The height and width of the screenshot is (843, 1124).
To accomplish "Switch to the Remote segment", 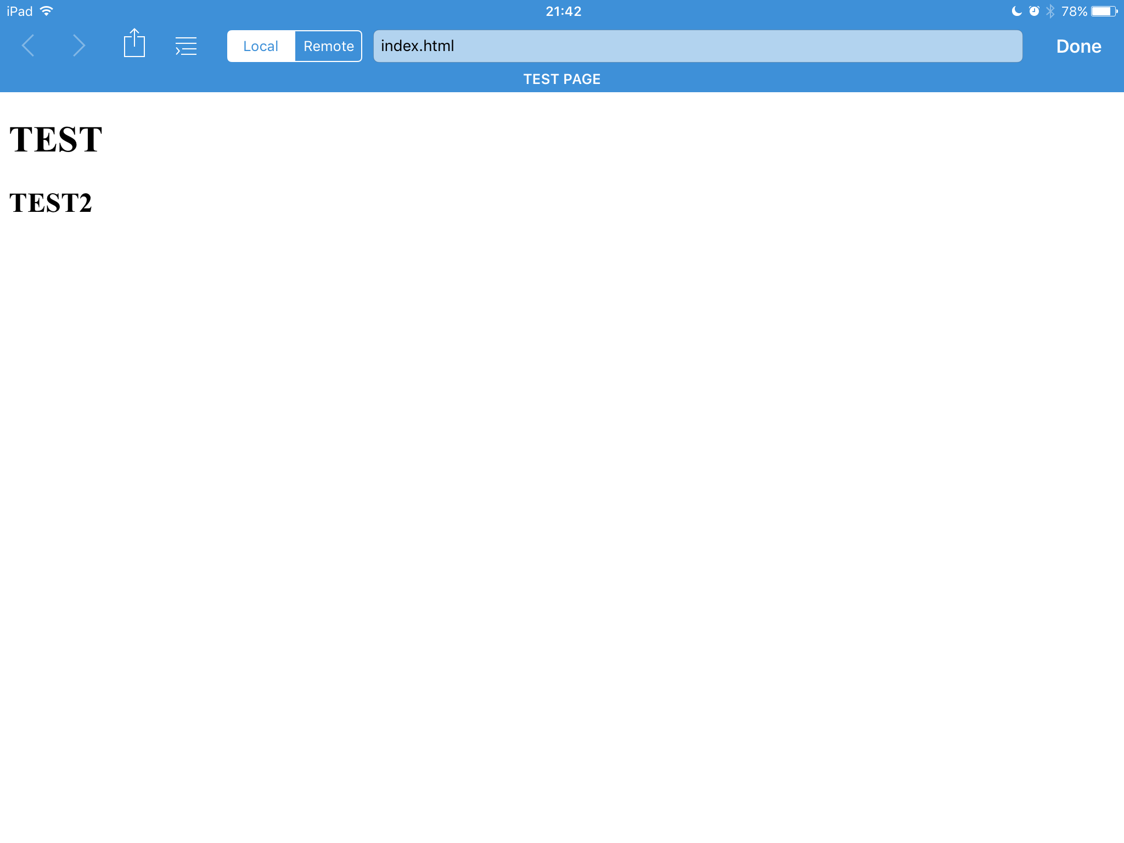I will (328, 46).
